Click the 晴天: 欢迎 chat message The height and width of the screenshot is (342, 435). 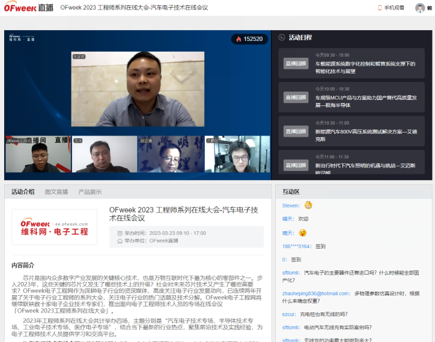click(295, 219)
